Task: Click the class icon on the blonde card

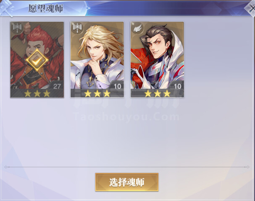Action: point(77,28)
